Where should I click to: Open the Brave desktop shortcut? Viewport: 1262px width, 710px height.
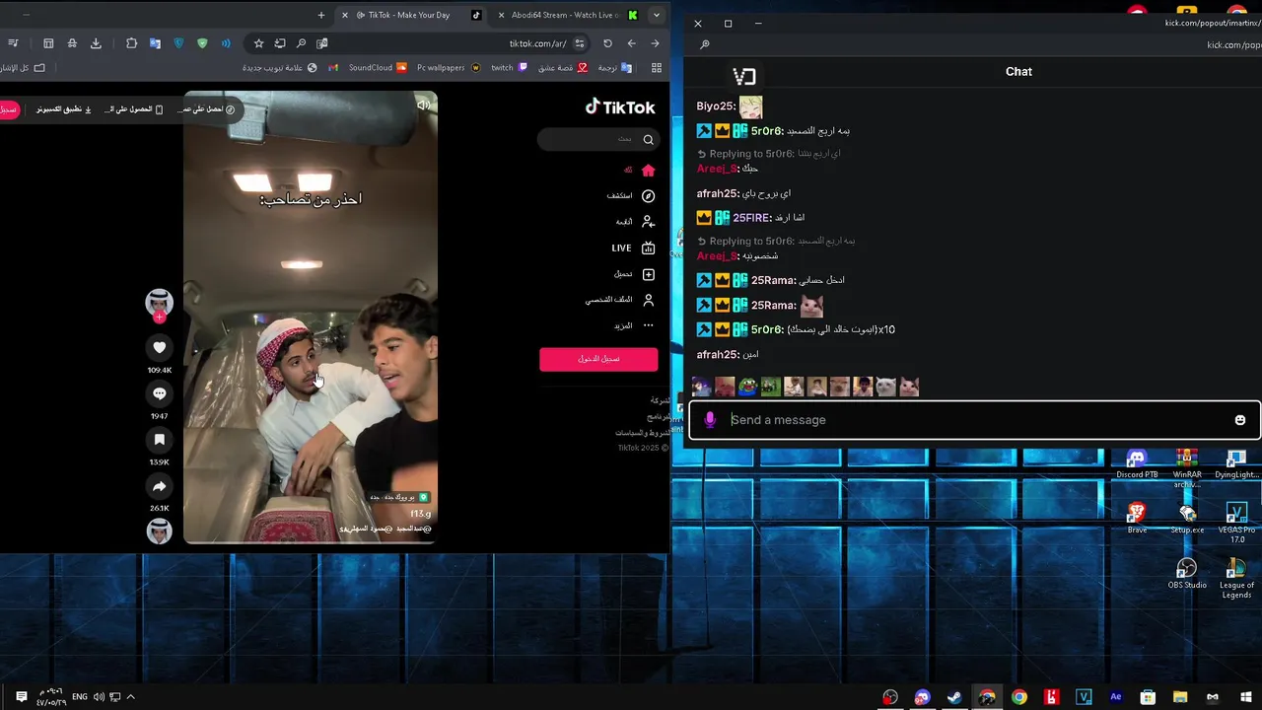(x=1137, y=518)
